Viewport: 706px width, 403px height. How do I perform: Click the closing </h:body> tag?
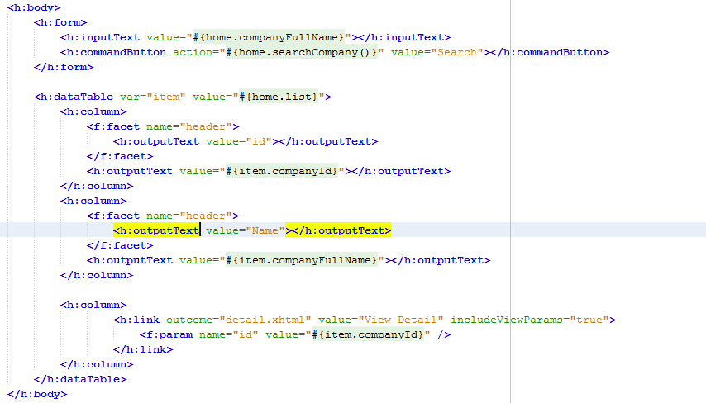[x=37, y=394]
